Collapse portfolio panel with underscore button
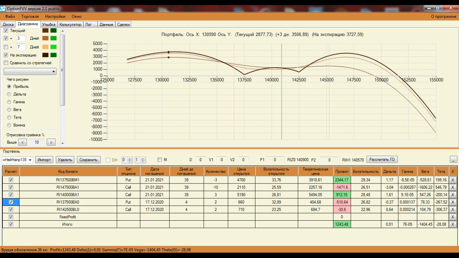This screenshot has height=258, width=459. pos(453,160)
